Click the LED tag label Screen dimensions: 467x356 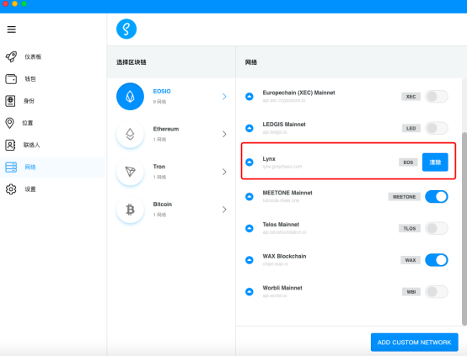click(411, 129)
